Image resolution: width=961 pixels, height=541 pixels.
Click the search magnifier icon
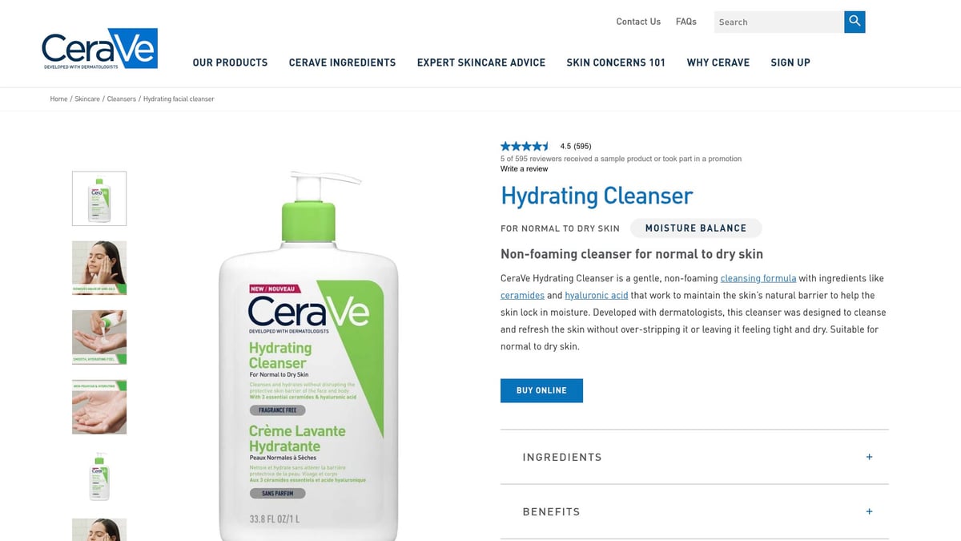(854, 22)
